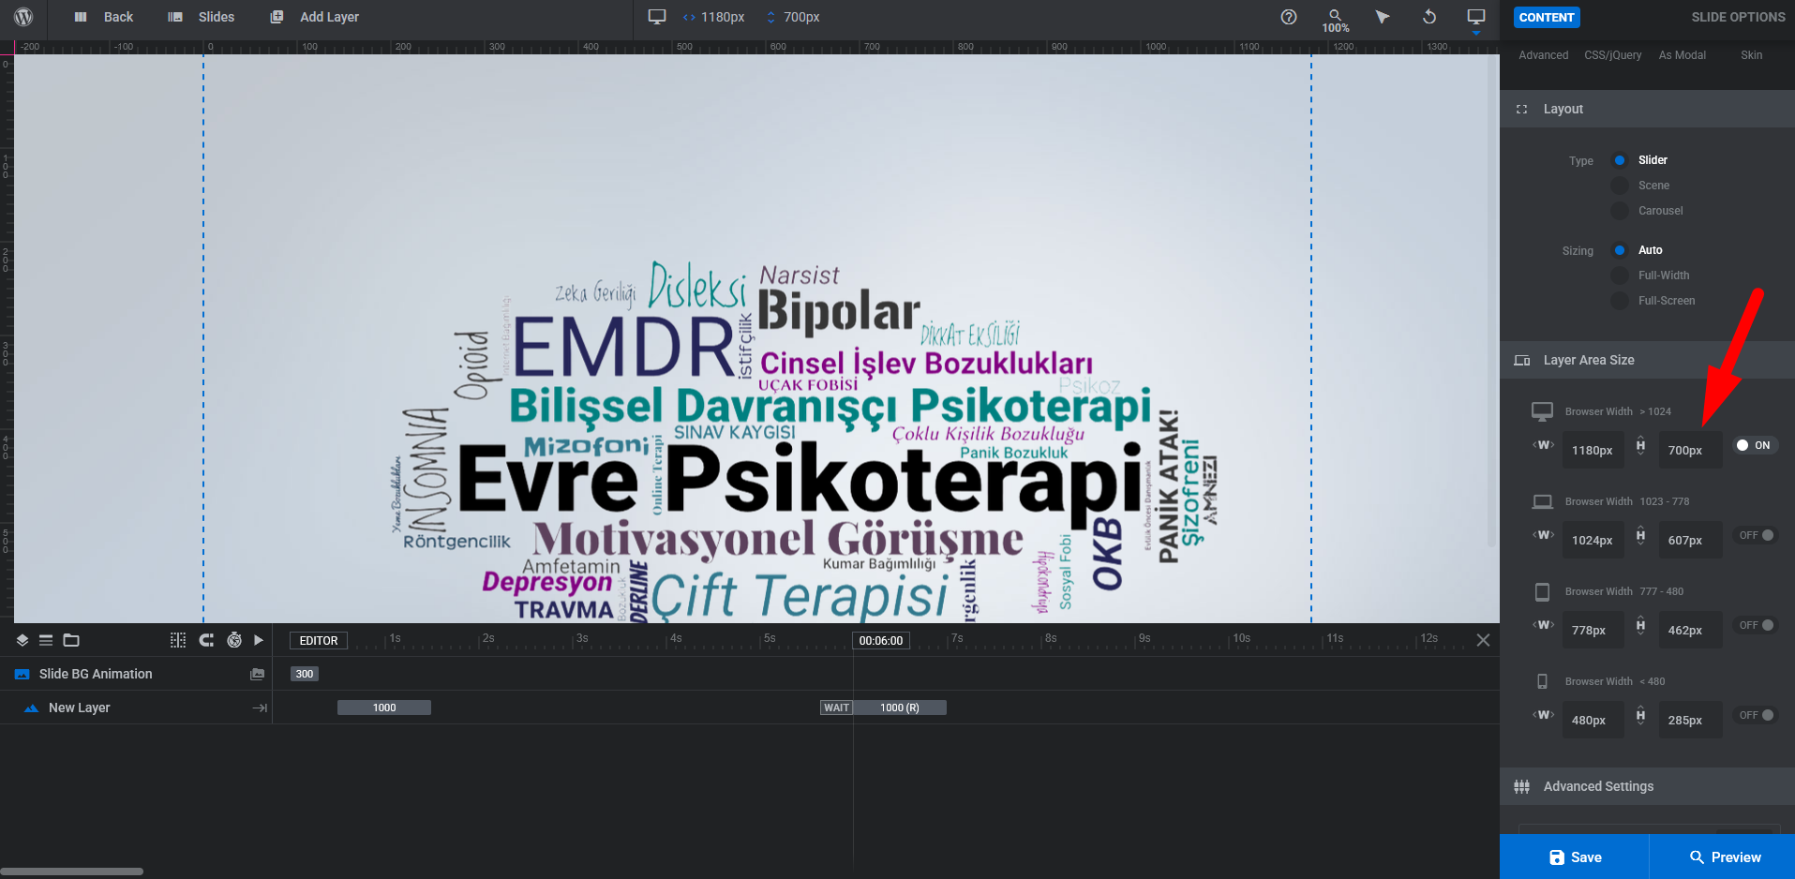Select the 1000 in-animation frame on New Layer

(x=384, y=708)
